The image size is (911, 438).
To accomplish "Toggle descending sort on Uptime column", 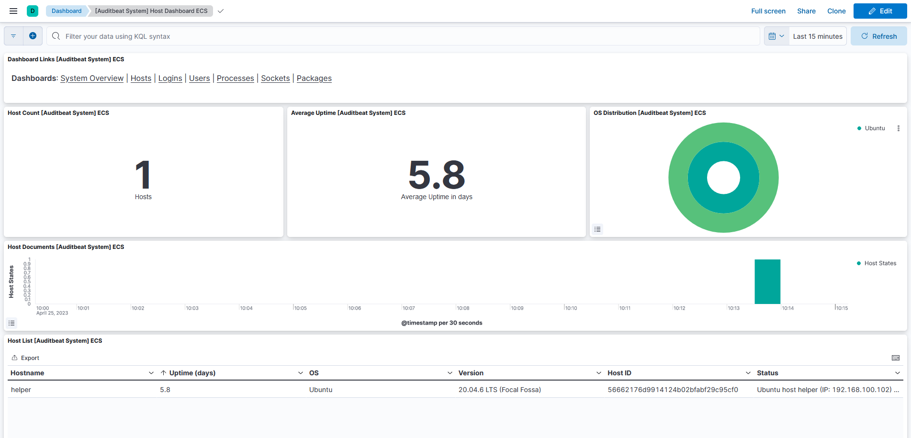I will click(163, 372).
